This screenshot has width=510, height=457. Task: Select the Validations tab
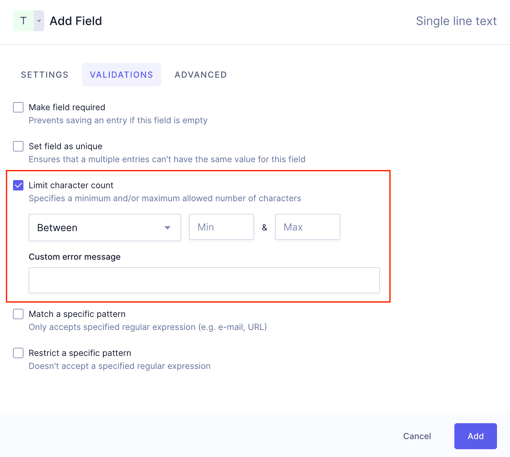point(121,75)
